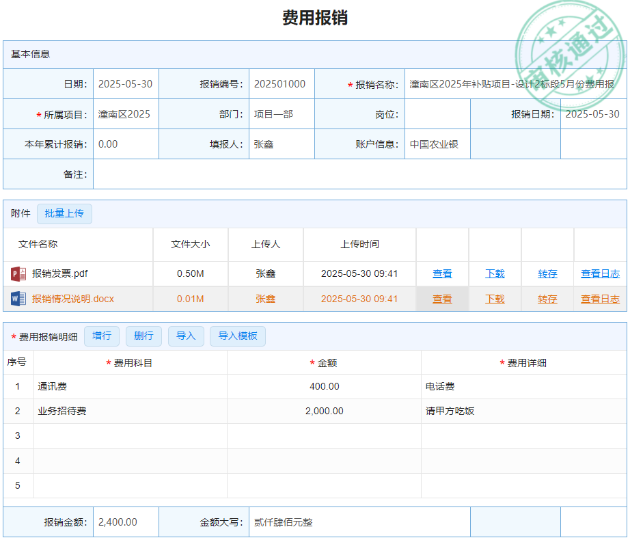Select the 通讯费 expense row cell
Image resolution: width=630 pixels, height=540 pixels.
(x=130, y=387)
